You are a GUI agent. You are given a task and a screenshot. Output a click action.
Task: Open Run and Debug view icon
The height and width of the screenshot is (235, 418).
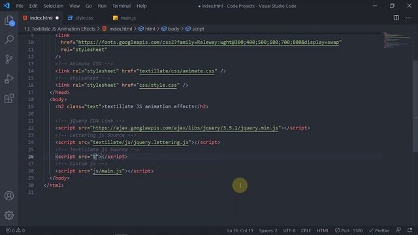click(9, 78)
